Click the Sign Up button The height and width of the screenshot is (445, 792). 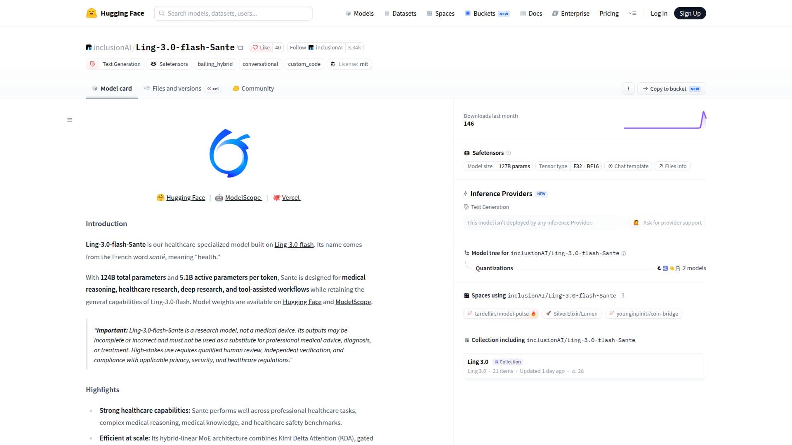click(690, 13)
